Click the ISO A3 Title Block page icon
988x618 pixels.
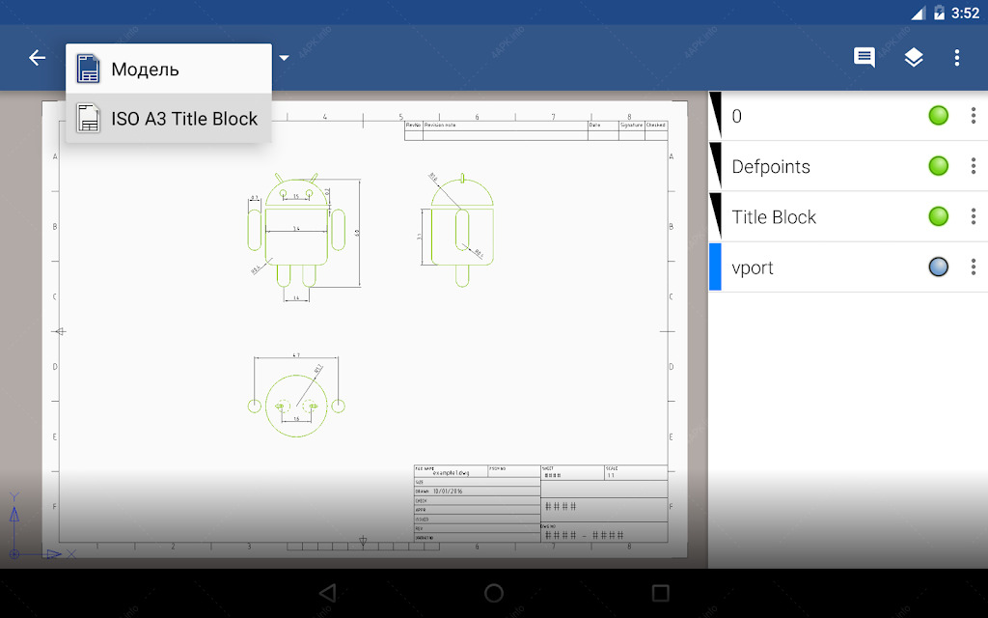click(x=88, y=118)
